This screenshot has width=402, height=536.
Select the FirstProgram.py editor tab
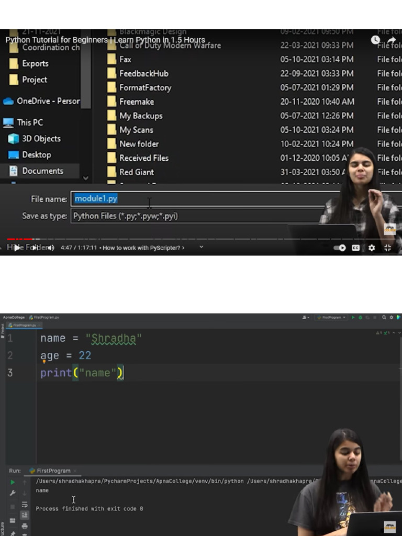pos(25,325)
